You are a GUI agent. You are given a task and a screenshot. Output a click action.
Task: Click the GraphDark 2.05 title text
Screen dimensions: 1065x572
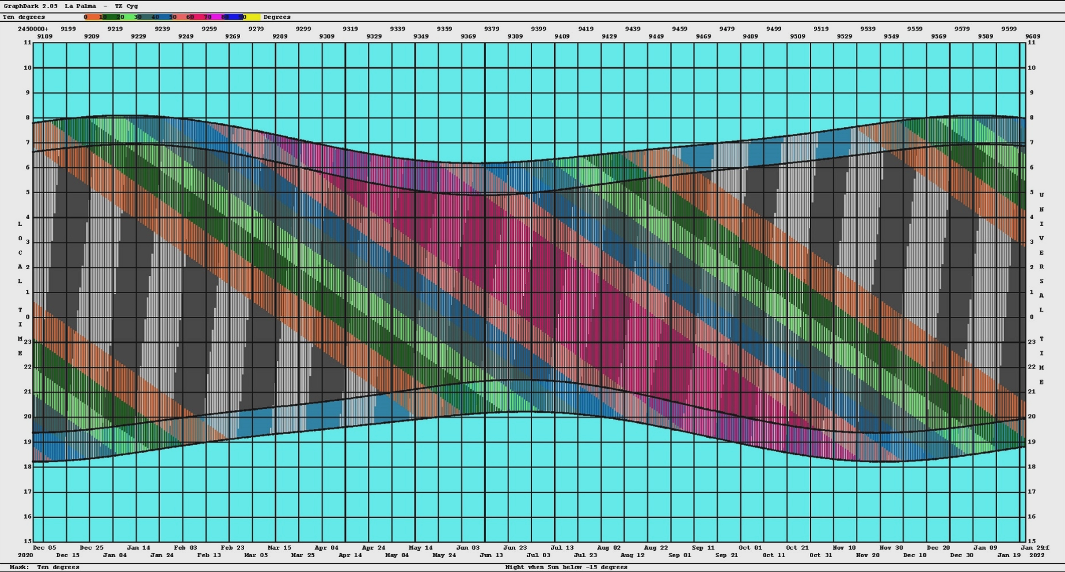(31, 6)
